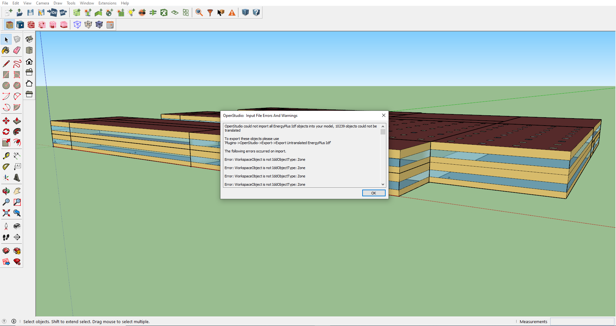Toggle Render by Surface Type mode

point(10,25)
